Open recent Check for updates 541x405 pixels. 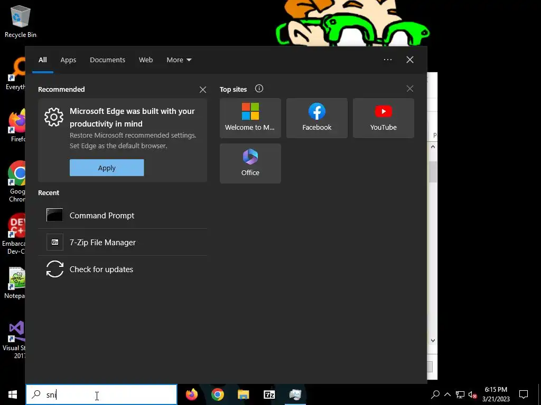123,269
